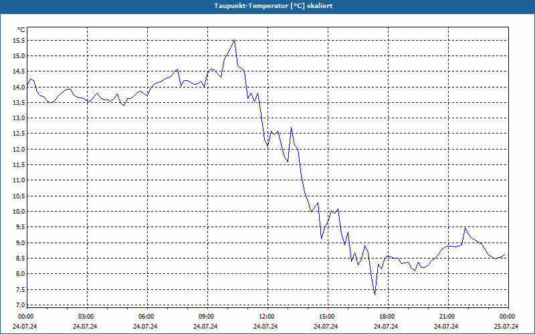Viewport: 535px width, 334px height.
Task: Pick the y-axis value '14,0'
Action: click(x=19, y=88)
